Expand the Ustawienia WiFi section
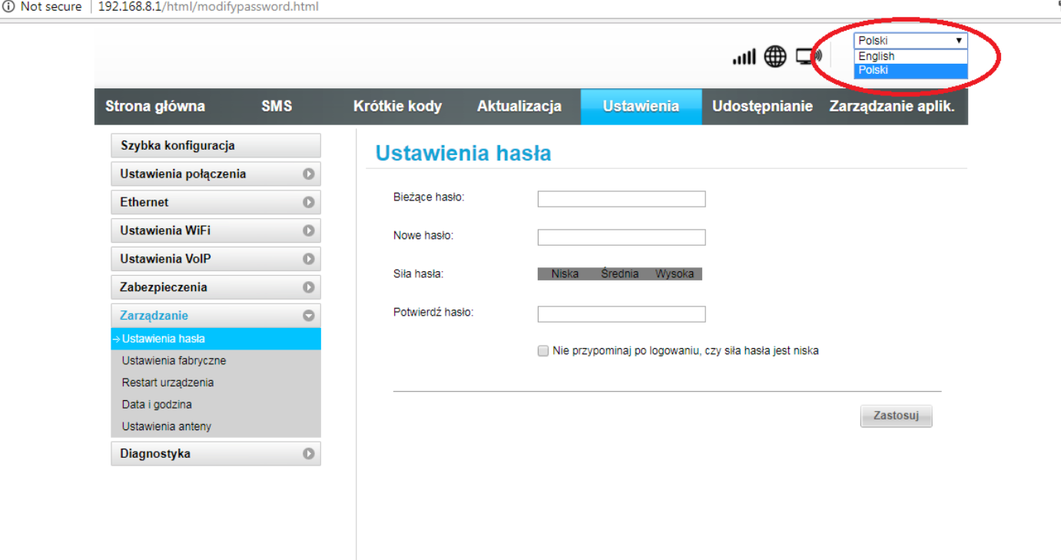 point(310,230)
